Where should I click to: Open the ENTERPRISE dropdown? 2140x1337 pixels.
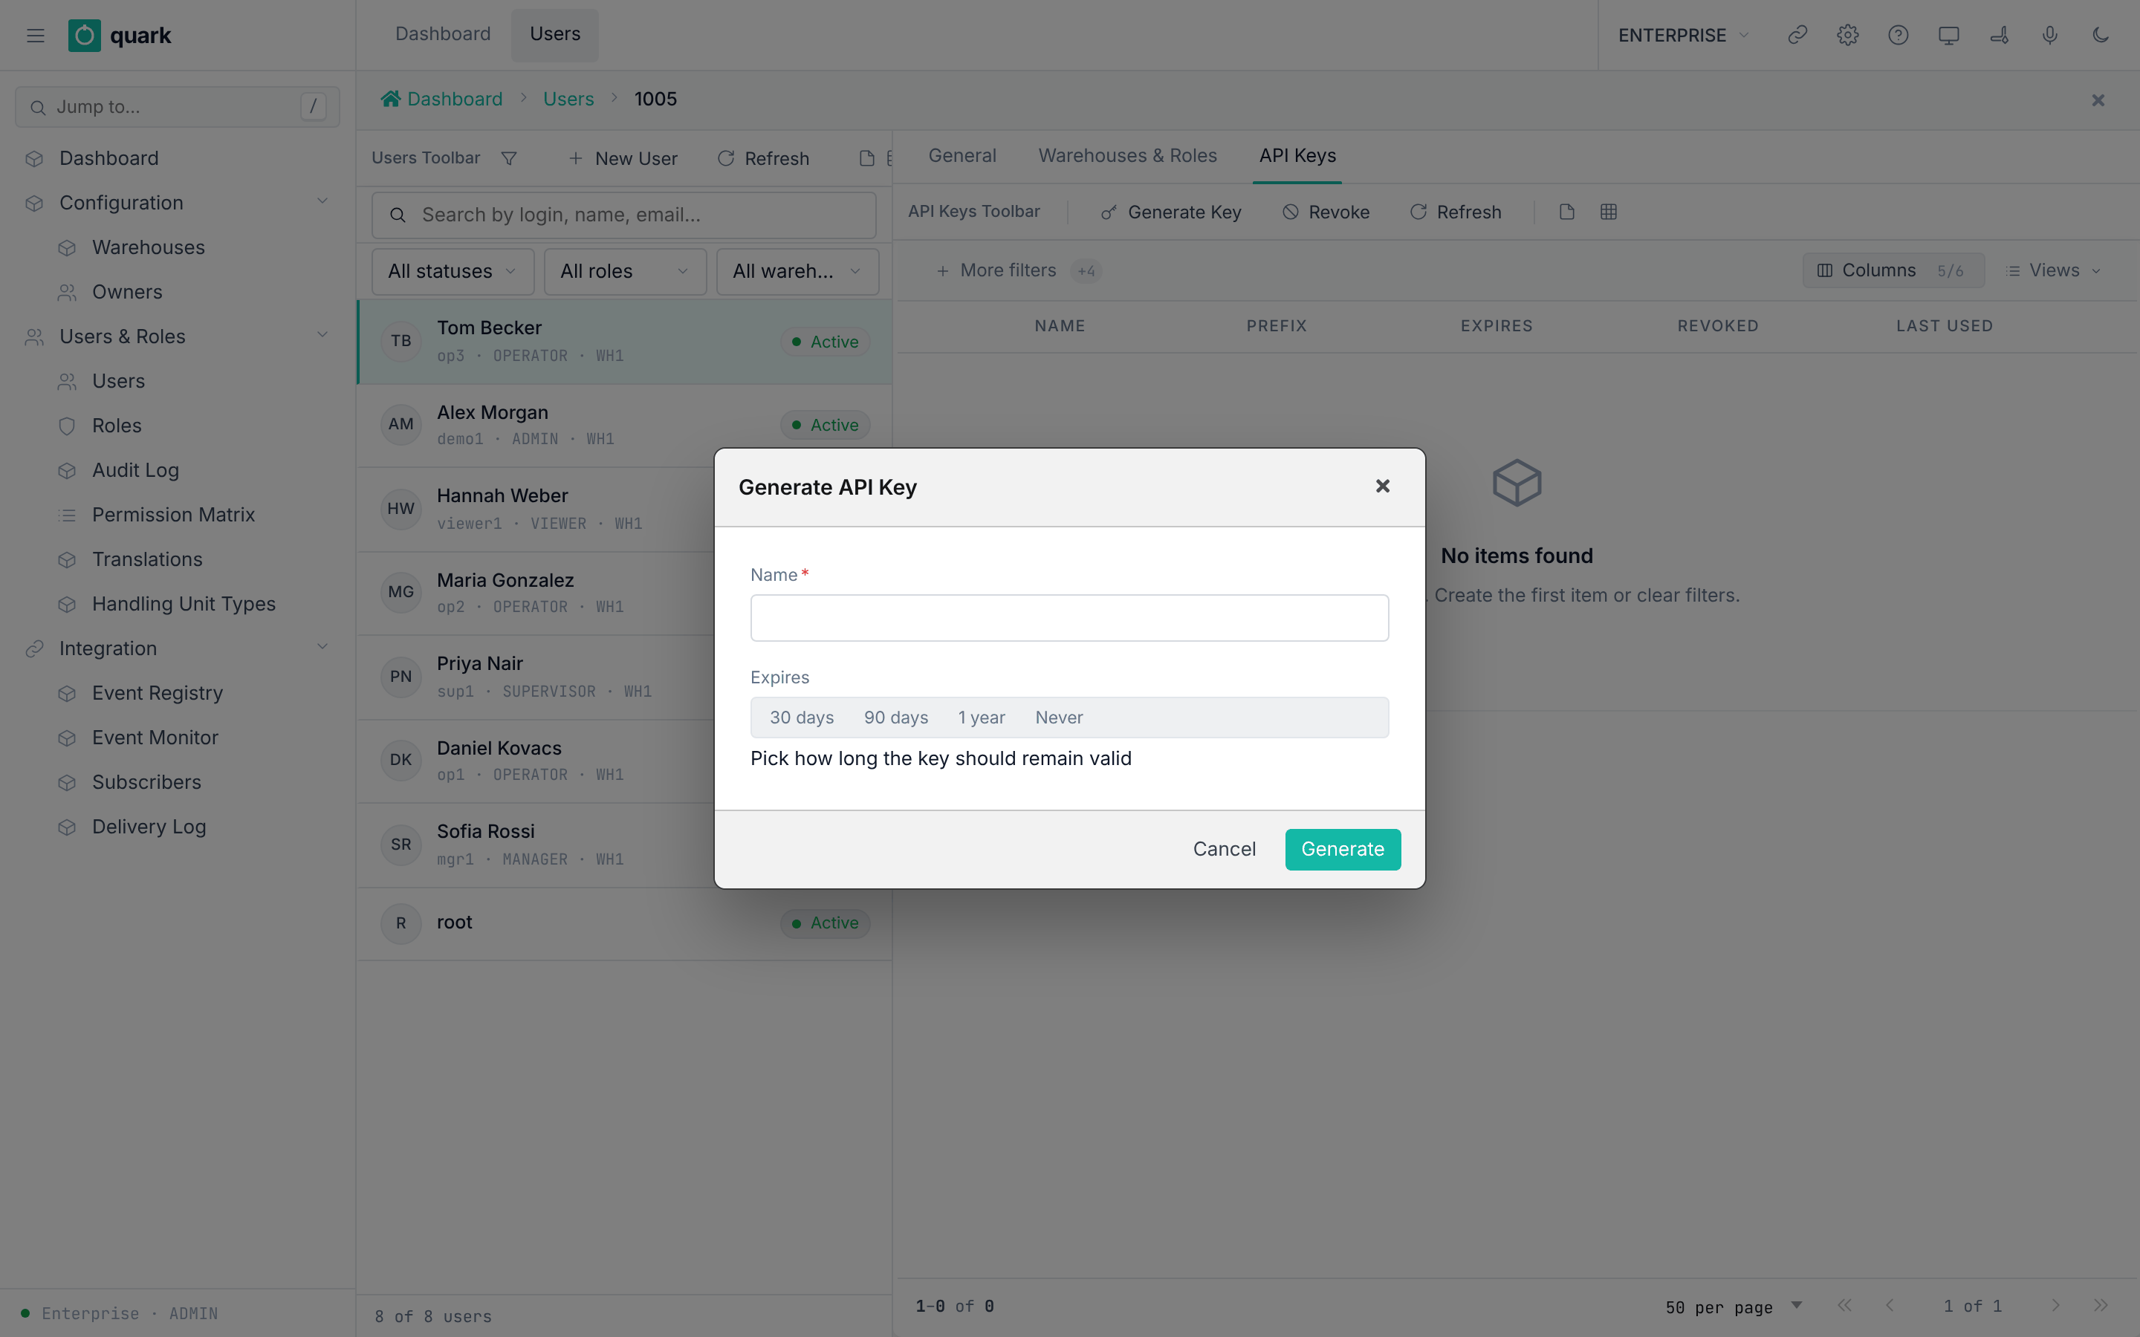click(x=1684, y=36)
